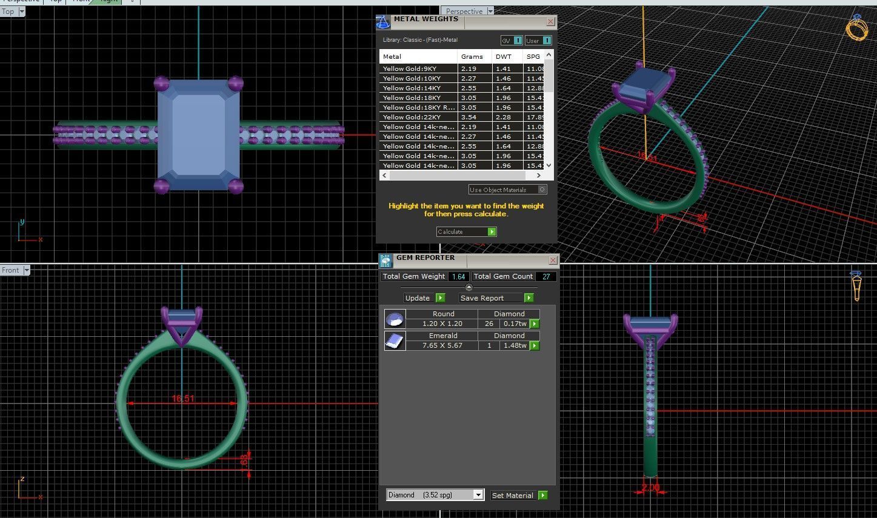
Task: Select the Yellow Gold:18KY R... row
Action: [x=462, y=107]
